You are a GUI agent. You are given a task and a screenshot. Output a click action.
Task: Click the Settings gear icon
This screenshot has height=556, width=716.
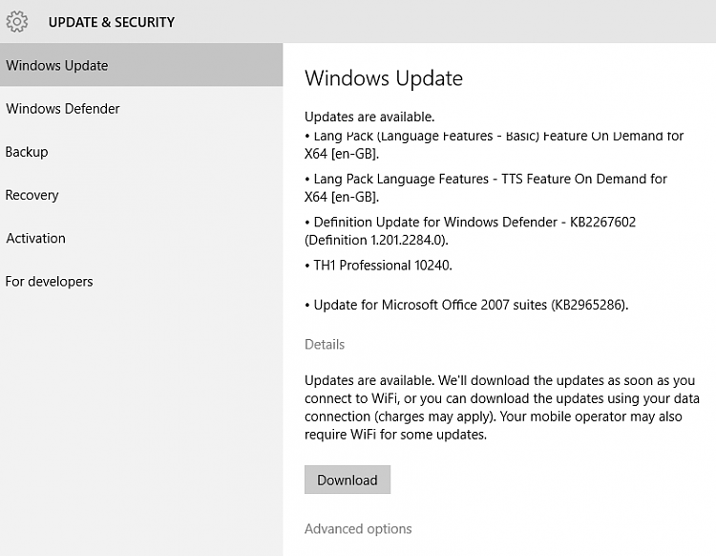(17, 21)
